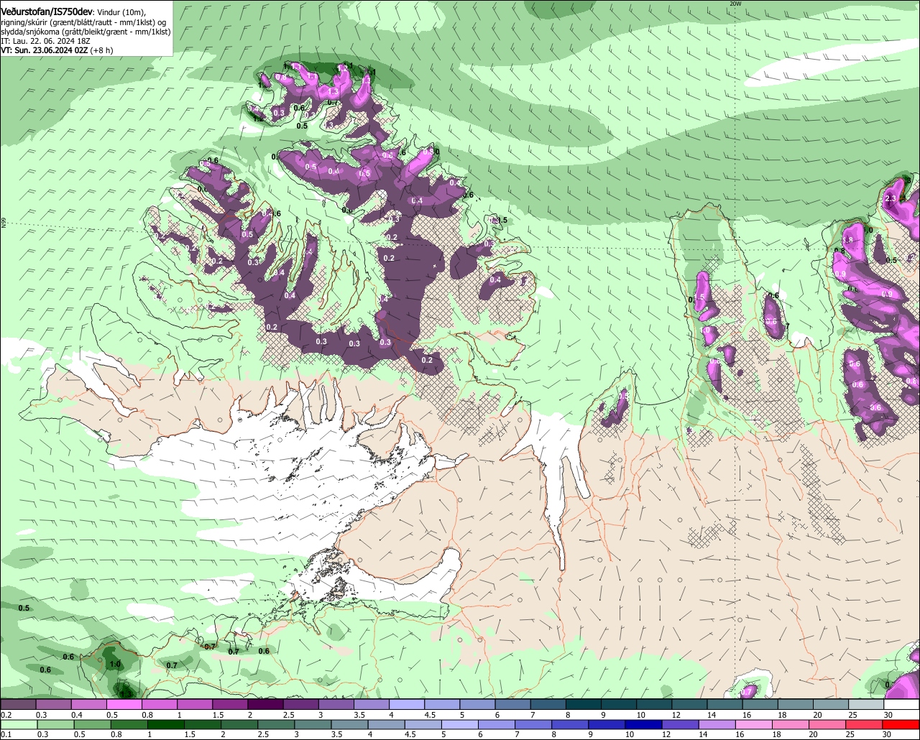Click the upper legend row's 0.8 magenta swatch
This screenshot has width=920, height=740.
(160, 704)
